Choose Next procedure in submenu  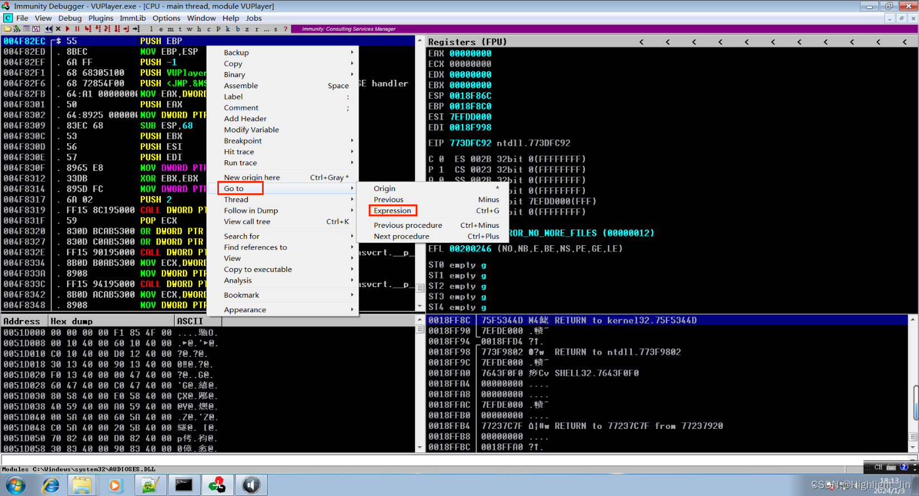[402, 236]
